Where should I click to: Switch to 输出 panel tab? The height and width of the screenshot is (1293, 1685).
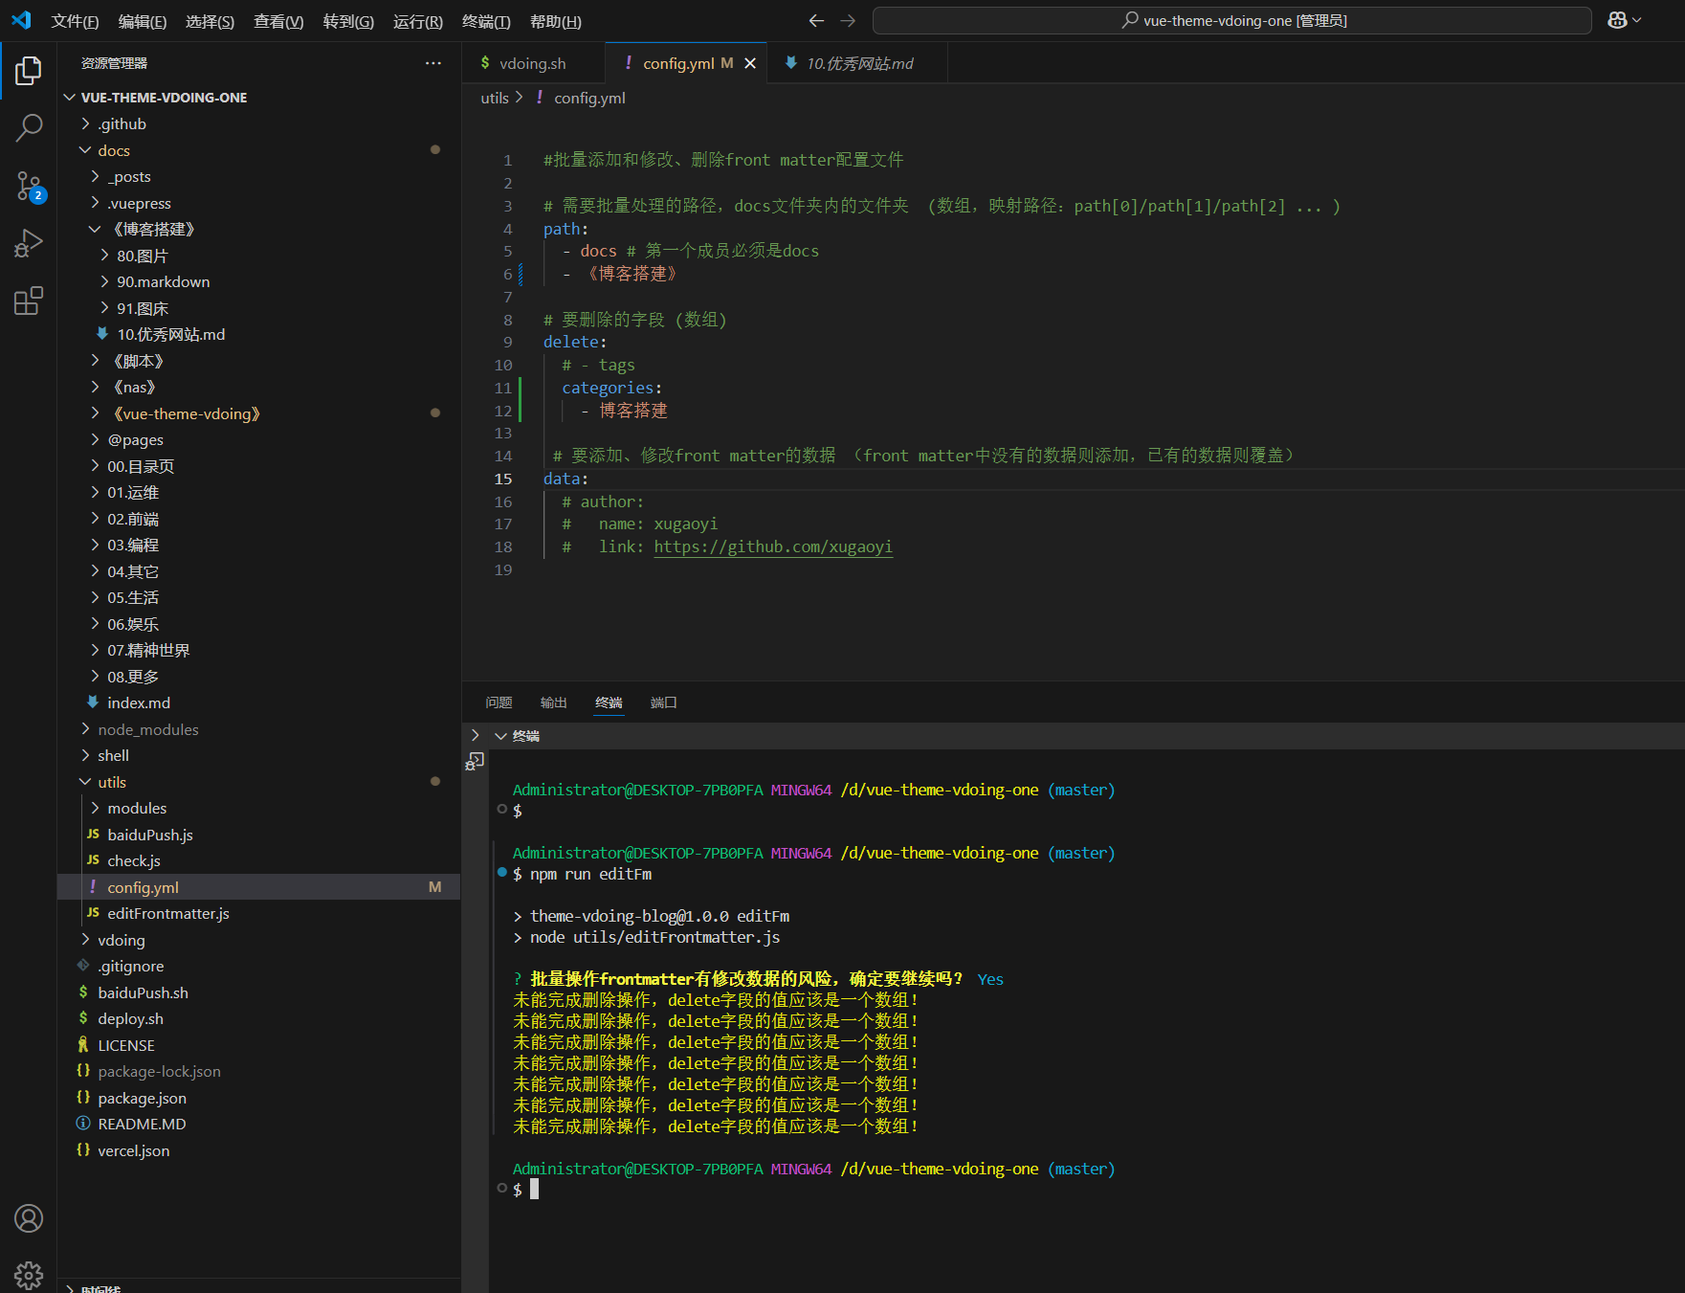click(x=553, y=702)
